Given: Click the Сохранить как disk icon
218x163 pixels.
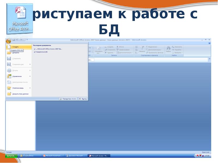Looking at the screenshot, I should [9, 64].
